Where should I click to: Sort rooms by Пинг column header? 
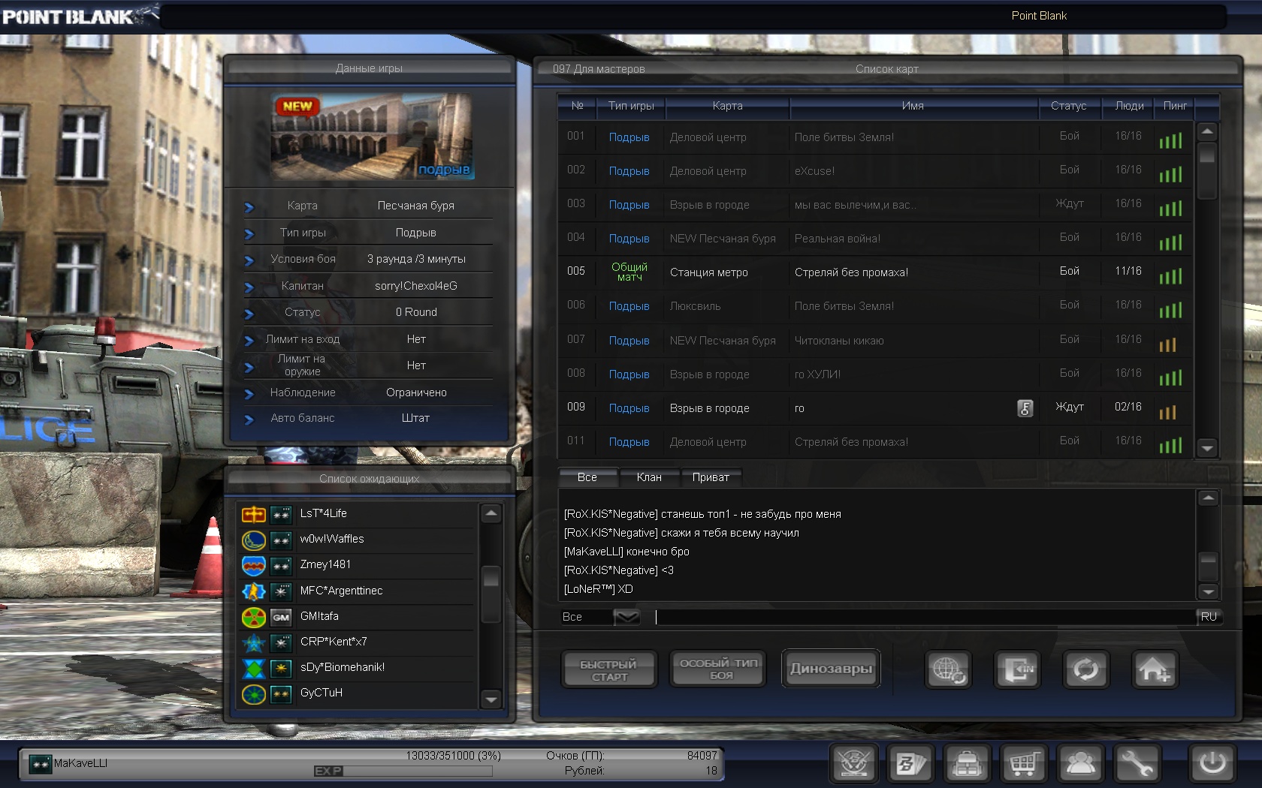coord(1175,106)
